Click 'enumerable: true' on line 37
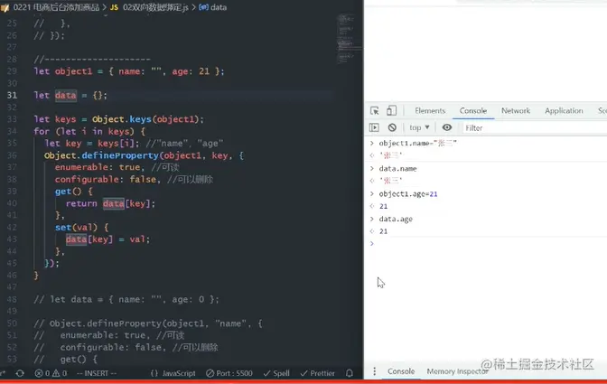This screenshot has width=607, height=384. 98,167
